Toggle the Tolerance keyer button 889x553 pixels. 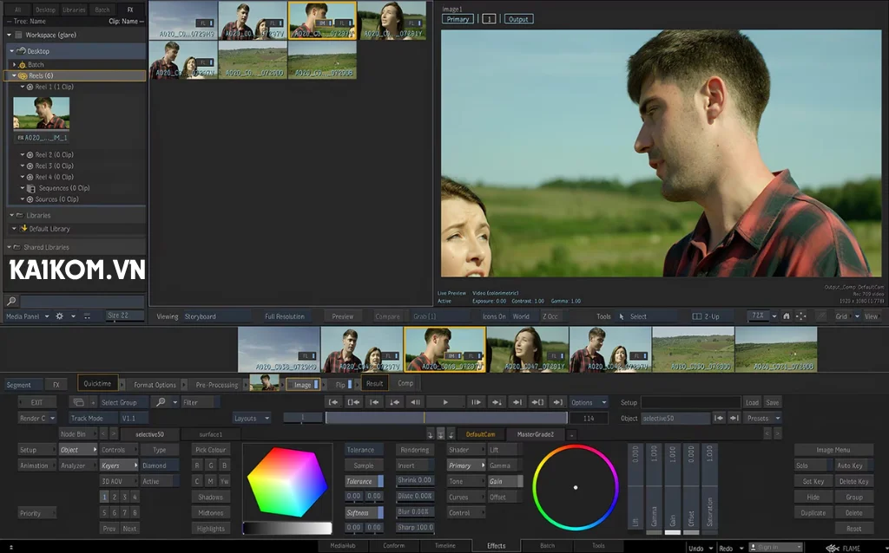tap(364, 482)
